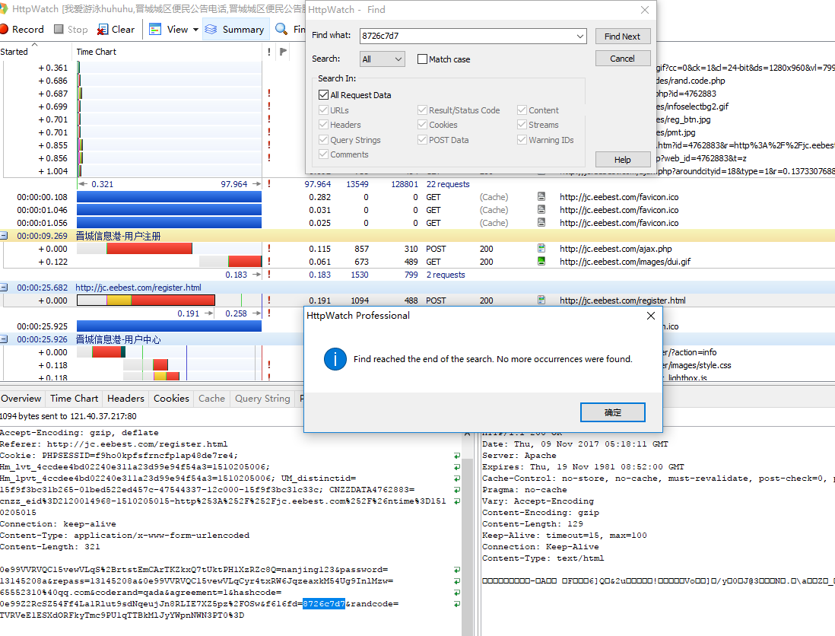
Task: Open the Cookies tab
Action: (x=171, y=398)
